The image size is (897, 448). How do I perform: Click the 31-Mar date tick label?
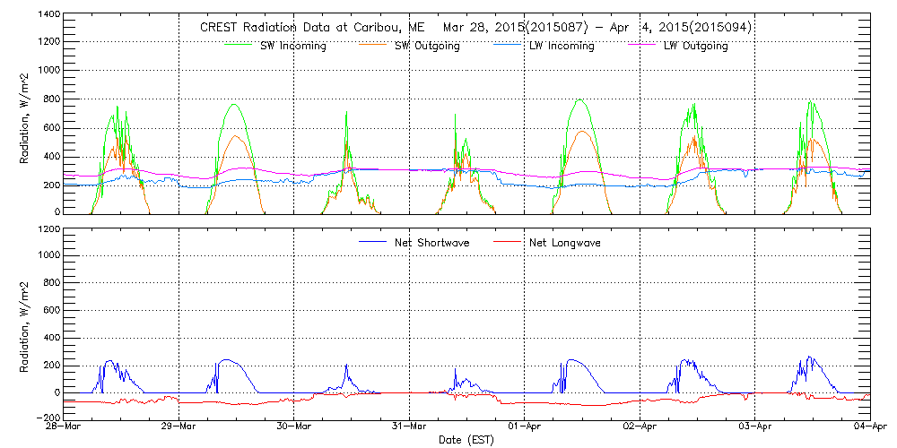tap(409, 427)
